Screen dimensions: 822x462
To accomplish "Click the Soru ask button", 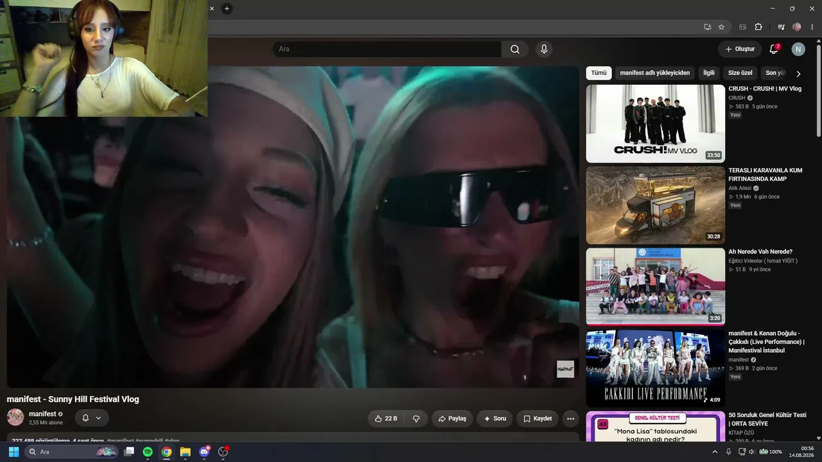I will pos(495,418).
